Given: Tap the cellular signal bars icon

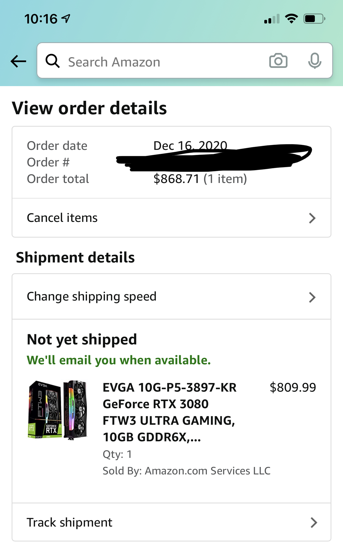Looking at the screenshot, I should tap(272, 19).
